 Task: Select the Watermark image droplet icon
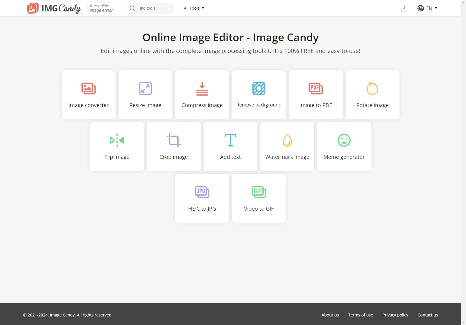click(x=287, y=140)
